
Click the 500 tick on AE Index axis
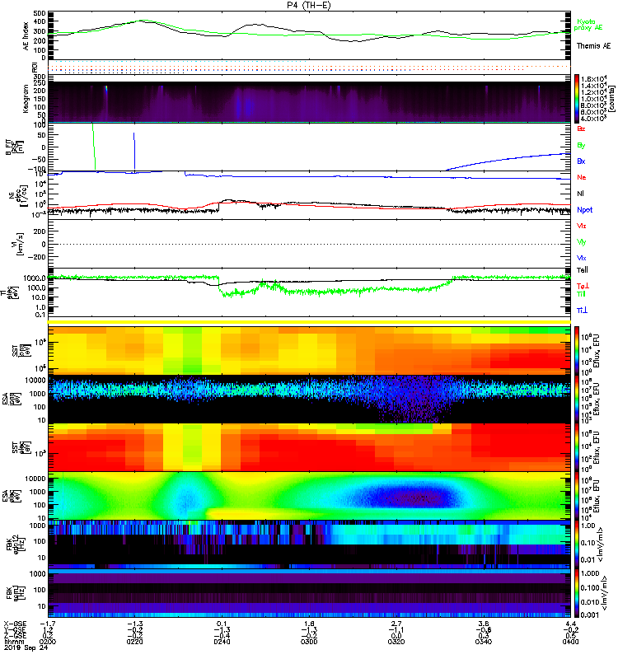point(40,13)
